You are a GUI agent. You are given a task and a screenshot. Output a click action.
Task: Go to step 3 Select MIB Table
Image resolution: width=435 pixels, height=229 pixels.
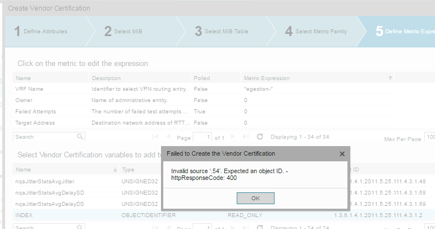tap(222, 31)
